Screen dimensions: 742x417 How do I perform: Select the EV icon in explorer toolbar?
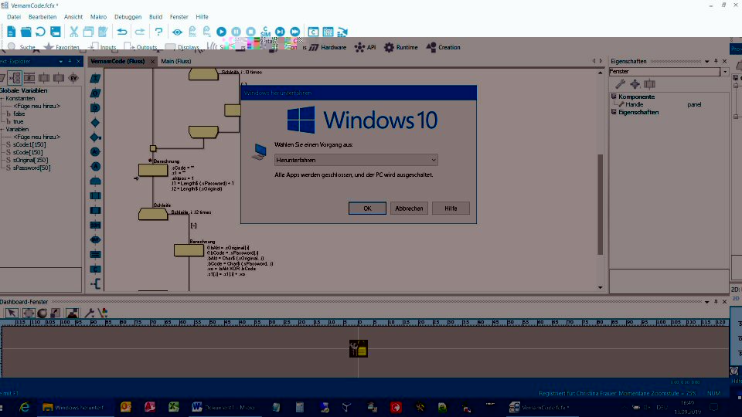73,78
